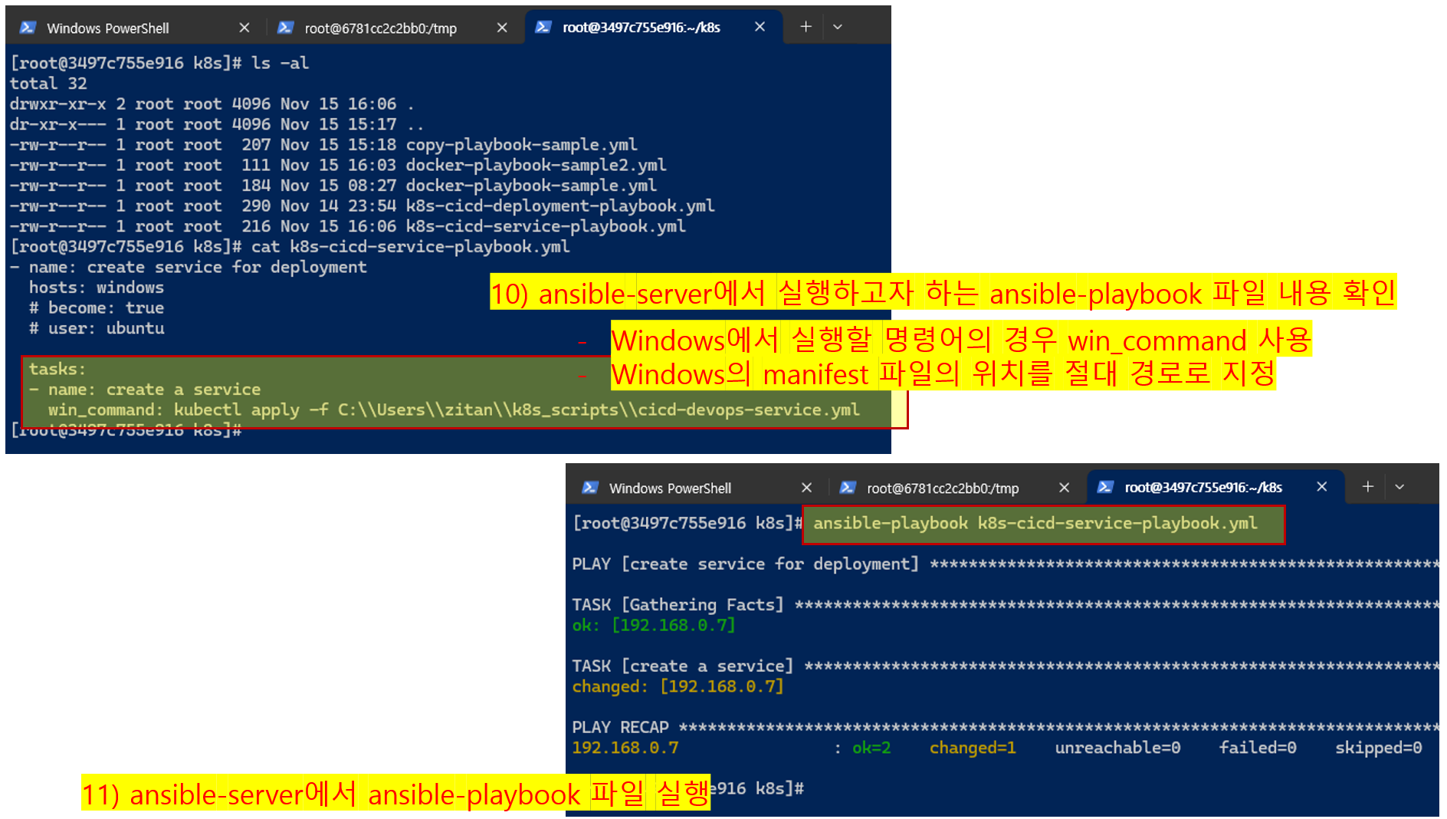
Task: Close the ~/k8s tab in top terminal
Action: pyautogui.click(x=760, y=27)
